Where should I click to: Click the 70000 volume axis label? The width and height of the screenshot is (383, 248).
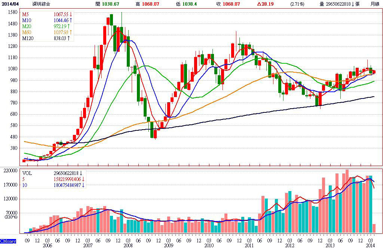tap(12, 213)
